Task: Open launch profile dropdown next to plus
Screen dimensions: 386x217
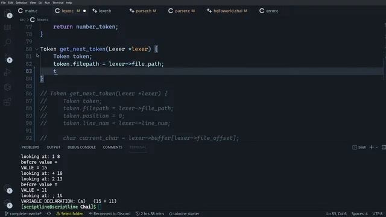Action: [x=376, y=147]
